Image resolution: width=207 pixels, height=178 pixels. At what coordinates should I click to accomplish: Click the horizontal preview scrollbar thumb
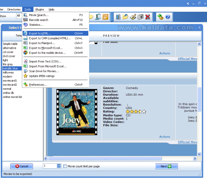105,158
